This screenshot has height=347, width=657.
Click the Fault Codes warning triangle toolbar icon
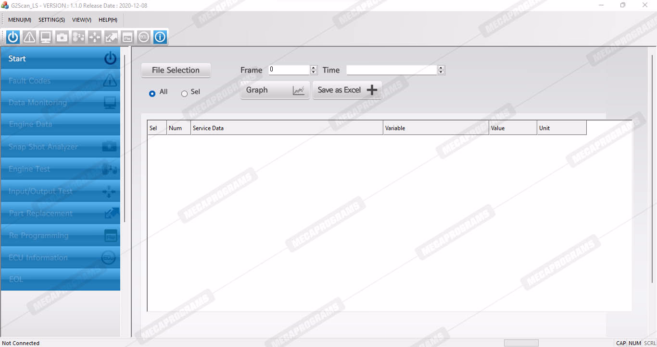coord(29,37)
